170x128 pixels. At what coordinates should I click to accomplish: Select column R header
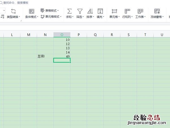pyautogui.click(x=112, y=35)
